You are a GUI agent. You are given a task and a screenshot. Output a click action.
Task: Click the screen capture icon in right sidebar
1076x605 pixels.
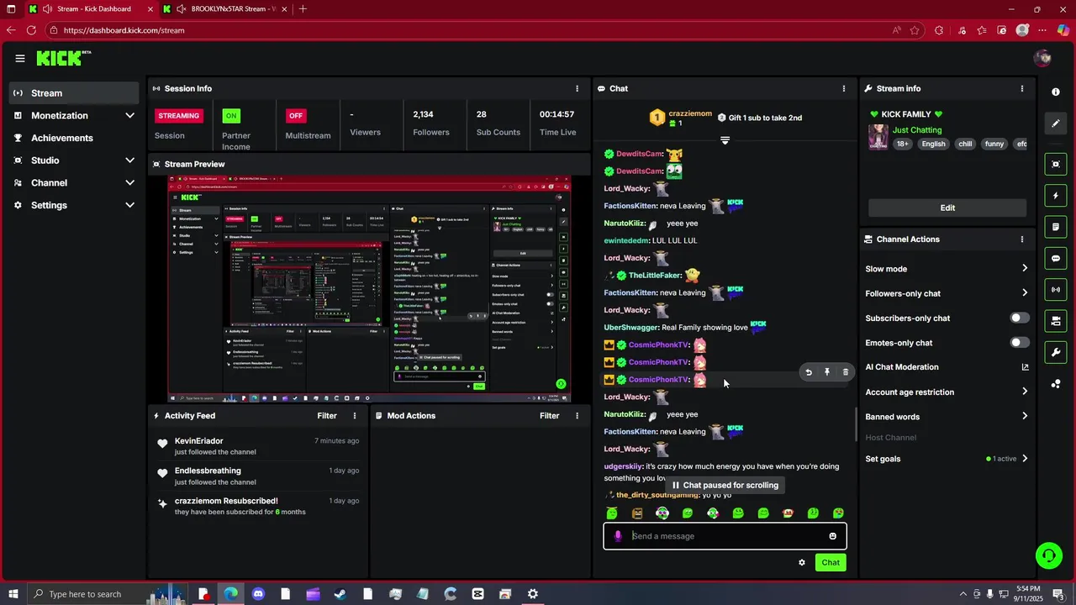(1056, 164)
